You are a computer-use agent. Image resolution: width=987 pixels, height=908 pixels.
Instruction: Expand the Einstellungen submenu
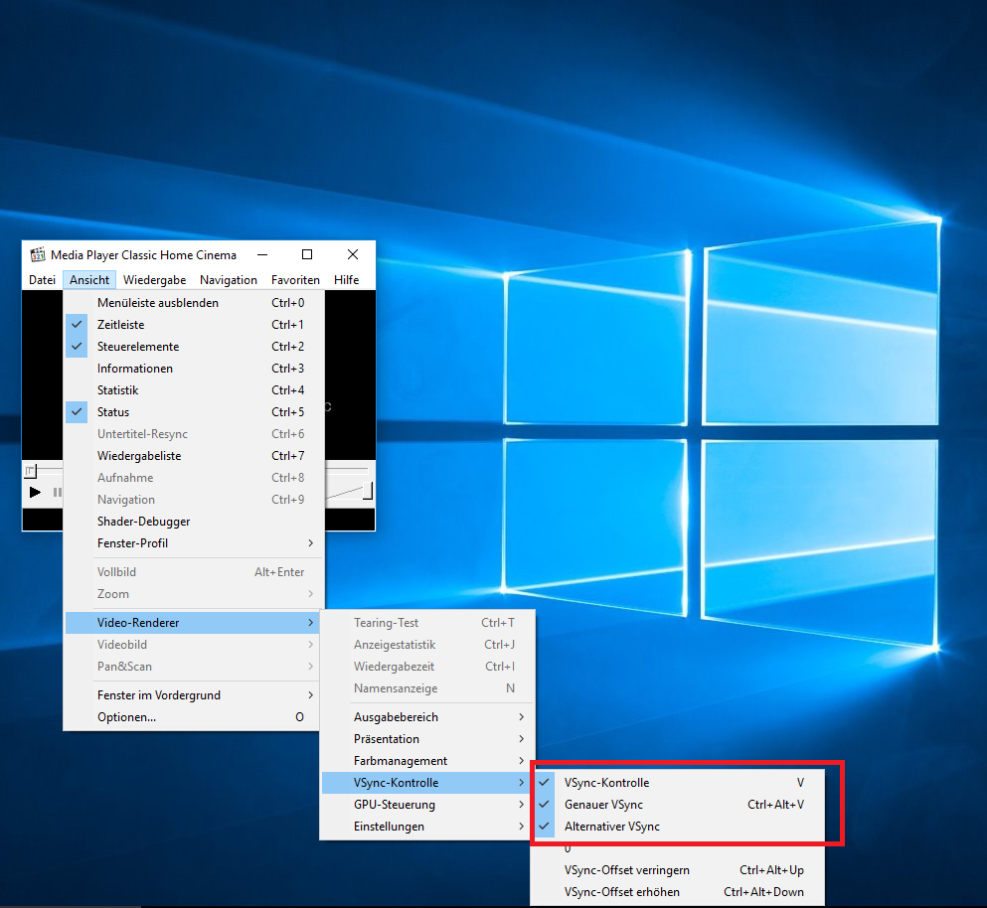tap(427, 827)
